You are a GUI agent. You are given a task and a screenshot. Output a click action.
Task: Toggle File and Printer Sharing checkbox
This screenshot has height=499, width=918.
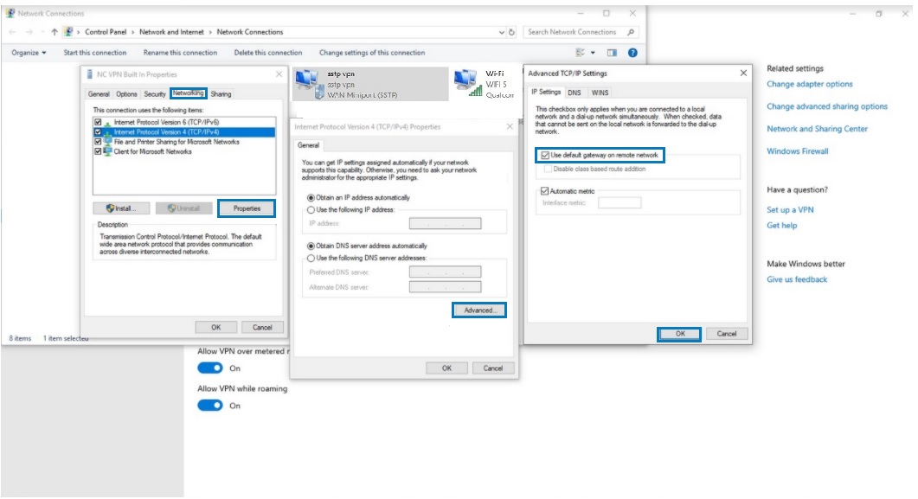point(98,142)
